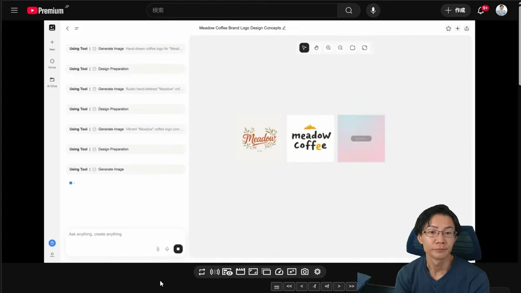Screen dimensions: 521x293
Task: Edit the project title pencil icon
Action: 284,28
